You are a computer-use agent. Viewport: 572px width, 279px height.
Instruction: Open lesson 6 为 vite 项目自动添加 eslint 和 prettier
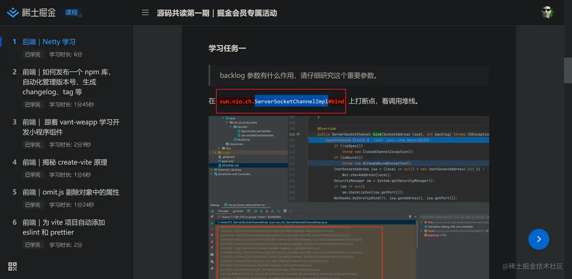coord(64,228)
